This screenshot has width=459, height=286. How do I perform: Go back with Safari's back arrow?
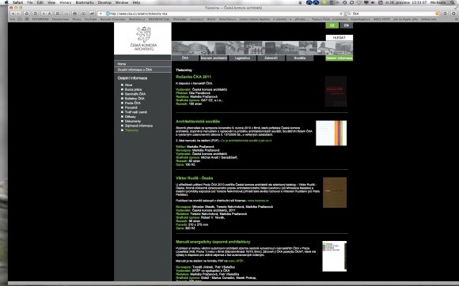[13, 13]
